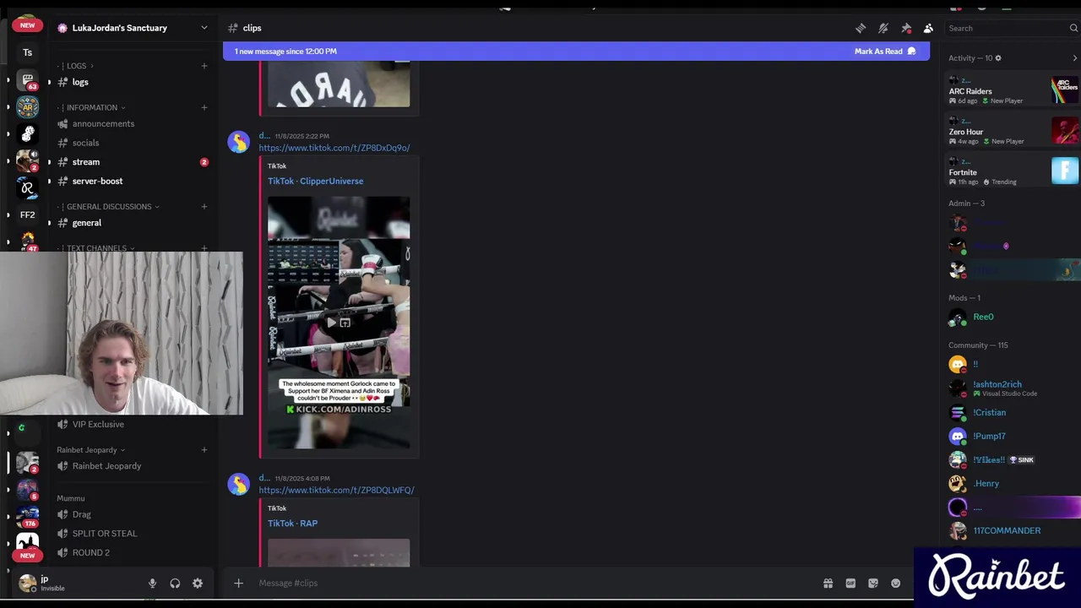This screenshot has width=1081, height=608.
Task: Jump to new message since 12:00 PM
Action: [x=285, y=52]
